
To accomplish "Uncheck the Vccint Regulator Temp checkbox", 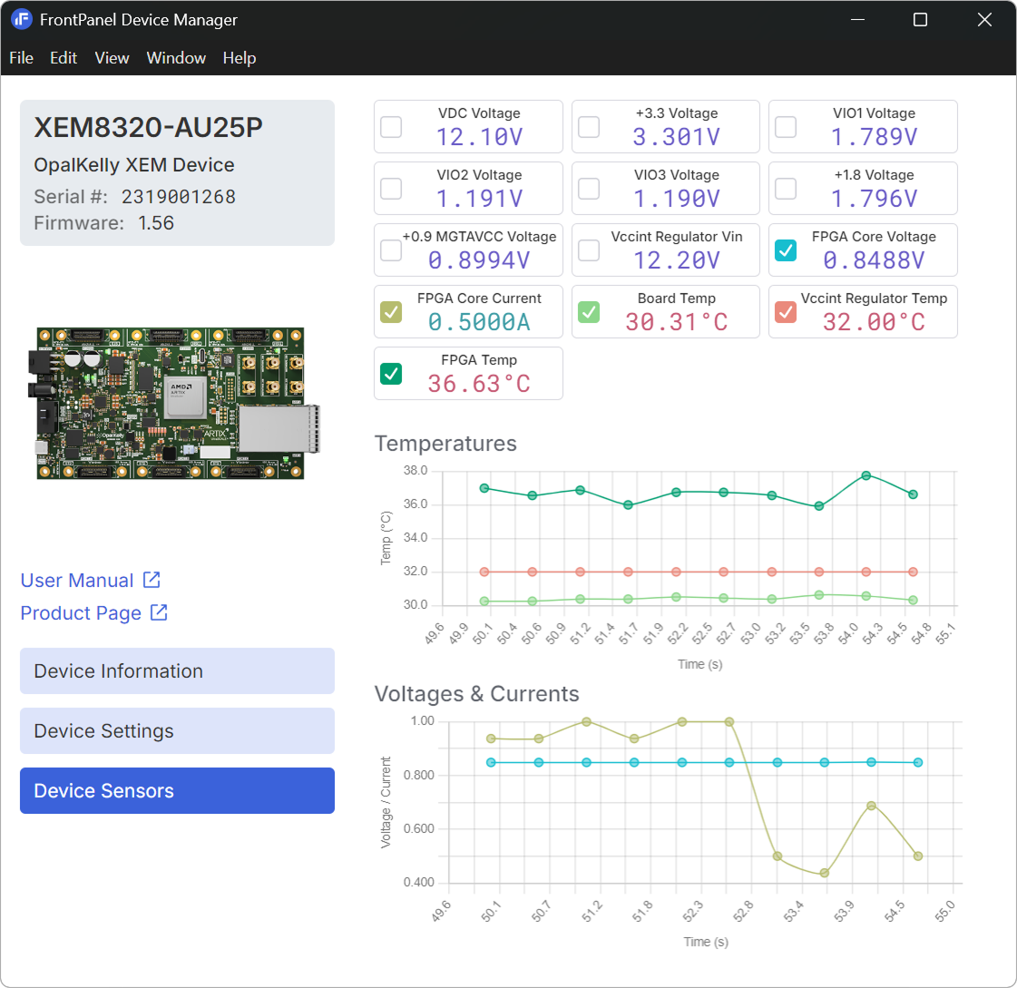I will tap(786, 312).
